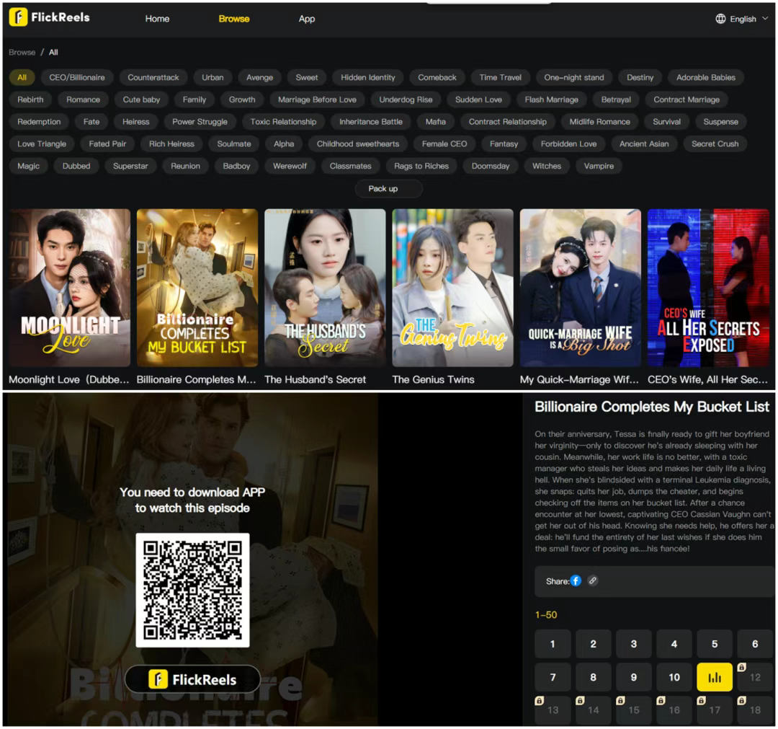Select locked episode 12
Screen dimensions: 778x729
coord(755,677)
